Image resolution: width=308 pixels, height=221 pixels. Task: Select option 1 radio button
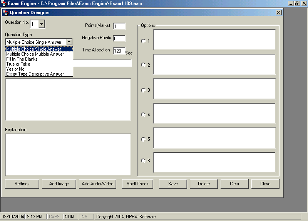coord(143,41)
